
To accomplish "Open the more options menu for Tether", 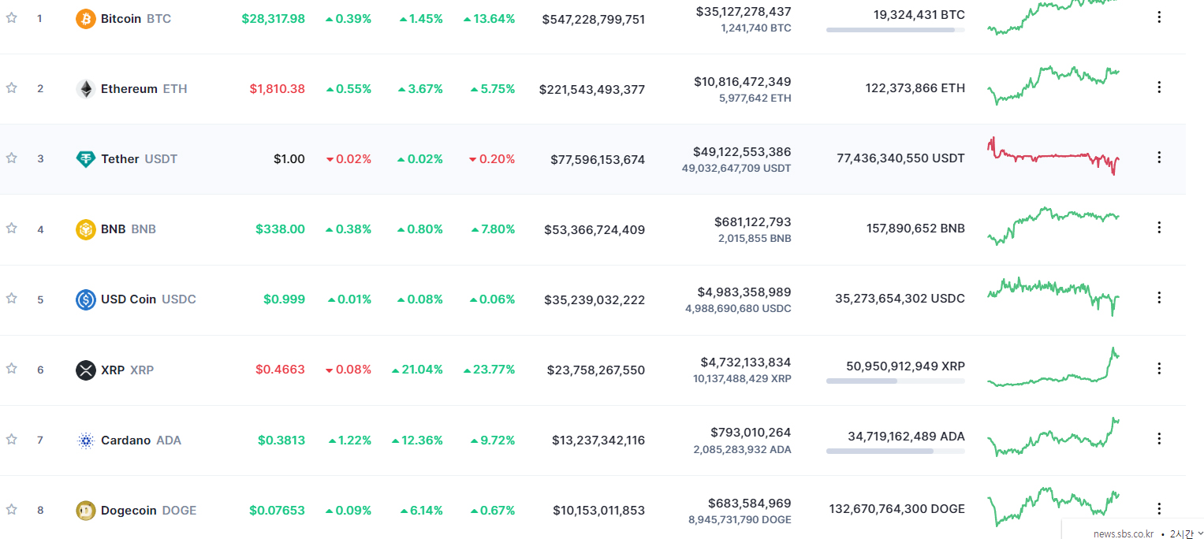I will point(1159,158).
